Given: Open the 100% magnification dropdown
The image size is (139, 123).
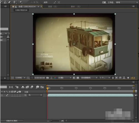Looking at the screenshot, I should (x=20, y=78).
